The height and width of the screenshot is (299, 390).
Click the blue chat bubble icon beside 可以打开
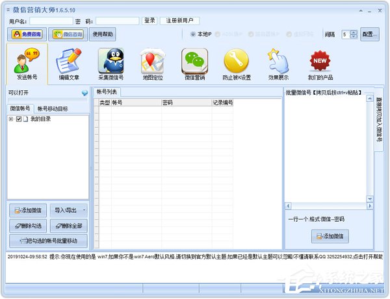point(84,93)
